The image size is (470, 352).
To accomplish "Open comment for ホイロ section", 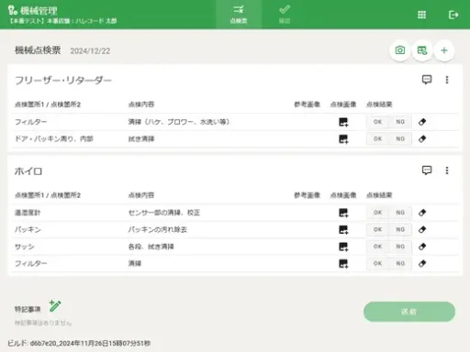I will [427, 170].
